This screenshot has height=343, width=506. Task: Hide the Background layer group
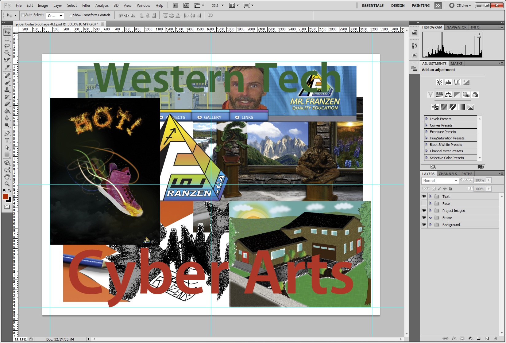tap(424, 224)
